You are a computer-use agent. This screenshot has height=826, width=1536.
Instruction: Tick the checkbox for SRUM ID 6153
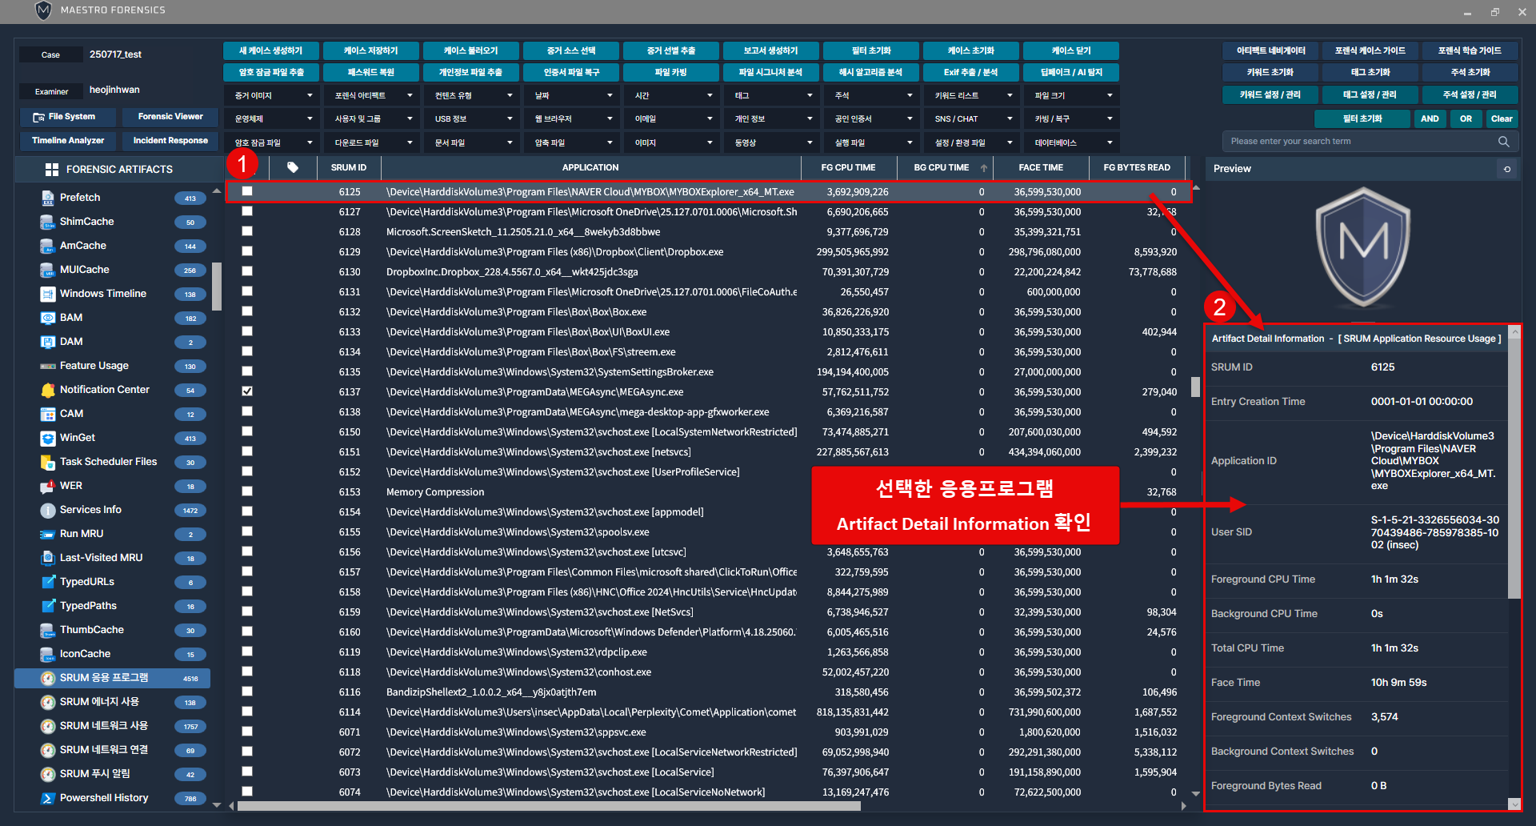coord(247,491)
